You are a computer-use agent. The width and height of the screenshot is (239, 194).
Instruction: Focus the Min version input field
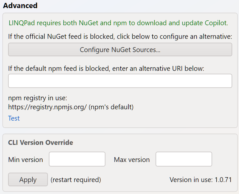pos(77,159)
